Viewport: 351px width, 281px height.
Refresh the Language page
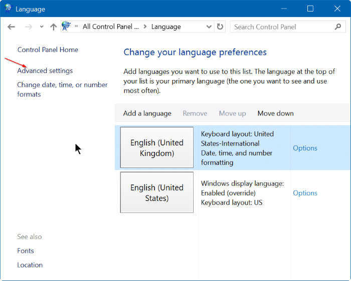(x=220, y=27)
